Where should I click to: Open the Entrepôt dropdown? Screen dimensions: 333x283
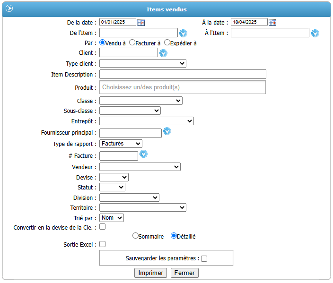pyautogui.click(x=147, y=121)
